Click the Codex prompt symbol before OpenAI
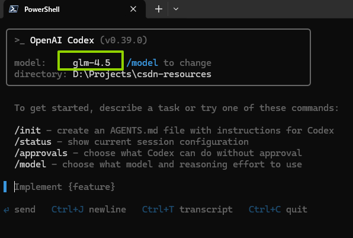This screenshot has width=353, height=238. [x=20, y=40]
